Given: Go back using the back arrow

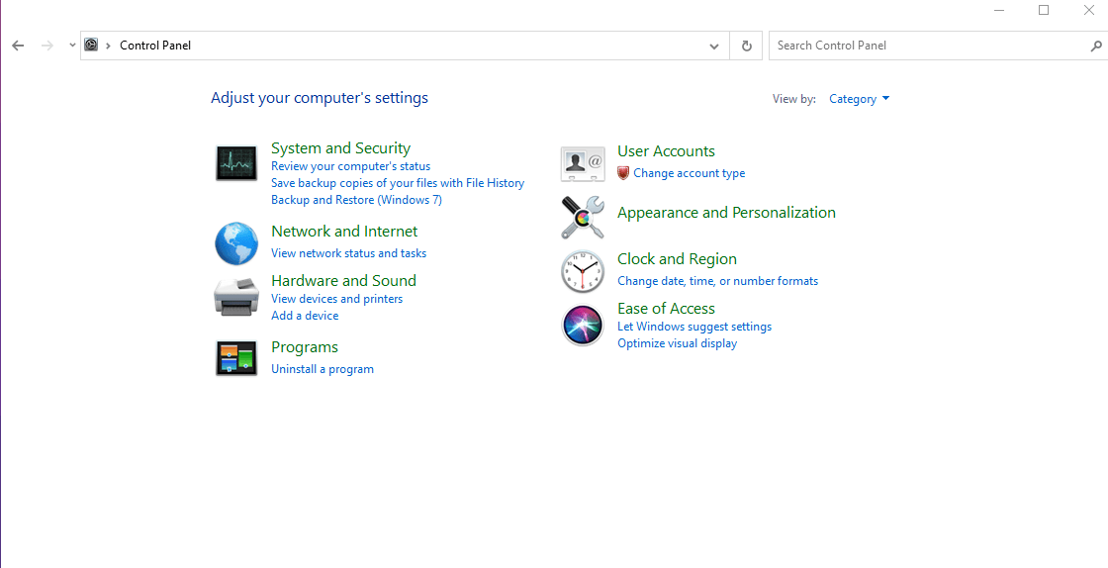Looking at the screenshot, I should point(18,46).
